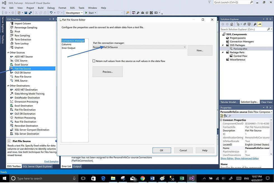Switch to SQL Server Object Explorer tab
The image size is (274, 184).
[x=37, y=166]
